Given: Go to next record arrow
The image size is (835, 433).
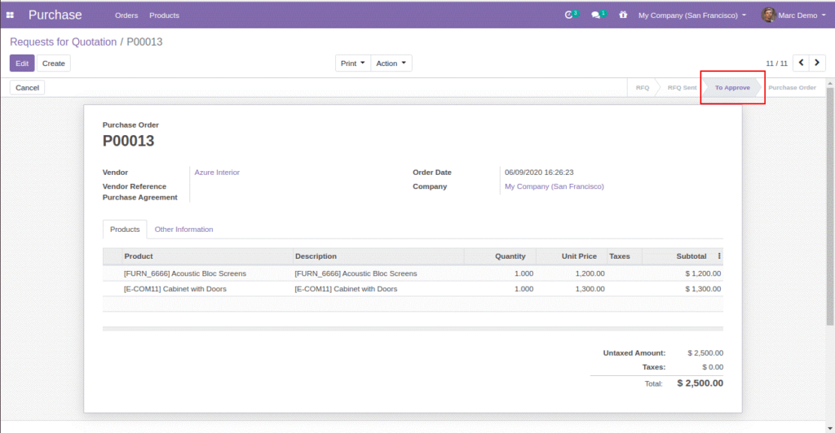Looking at the screenshot, I should click(817, 63).
